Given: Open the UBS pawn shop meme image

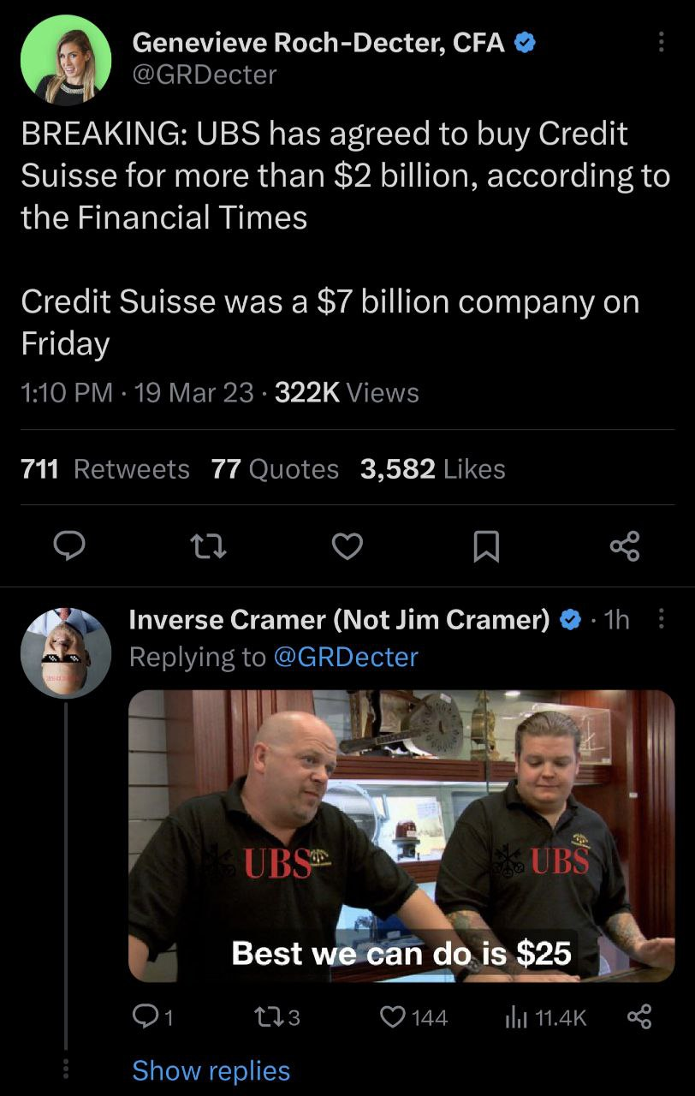Looking at the screenshot, I should [401, 836].
